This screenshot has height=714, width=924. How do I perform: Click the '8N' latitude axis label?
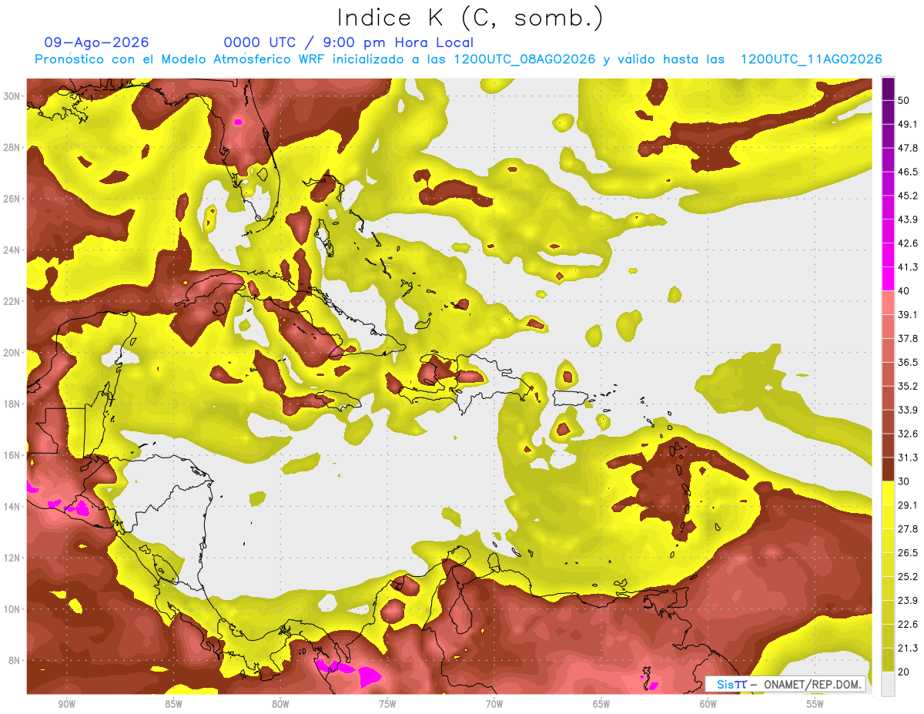point(15,661)
